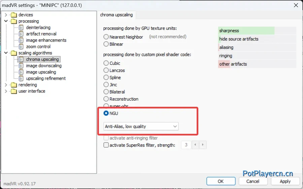Click the SuperRes strength value field
The height and width of the screenshot is (189, 303).
186,145
